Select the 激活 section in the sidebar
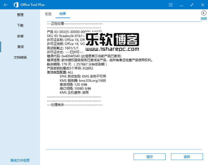The image size is (208, 165). (x=20, y=47)
